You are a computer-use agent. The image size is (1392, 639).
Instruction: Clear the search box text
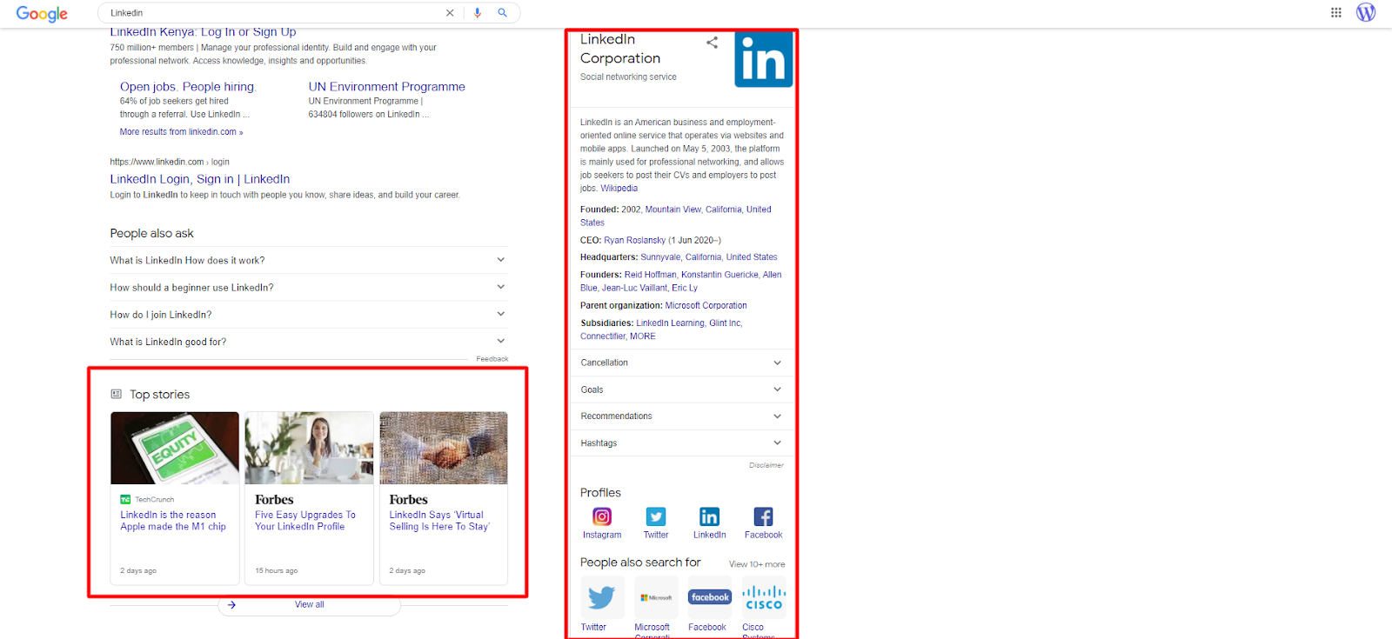pos(450,13)
